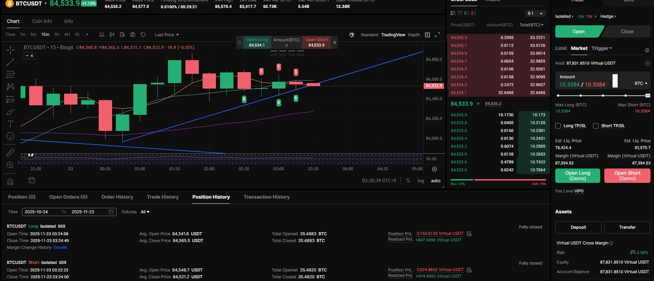Click the Deposit button
This screenshot has width=654, height=281.
click(578, 227)
